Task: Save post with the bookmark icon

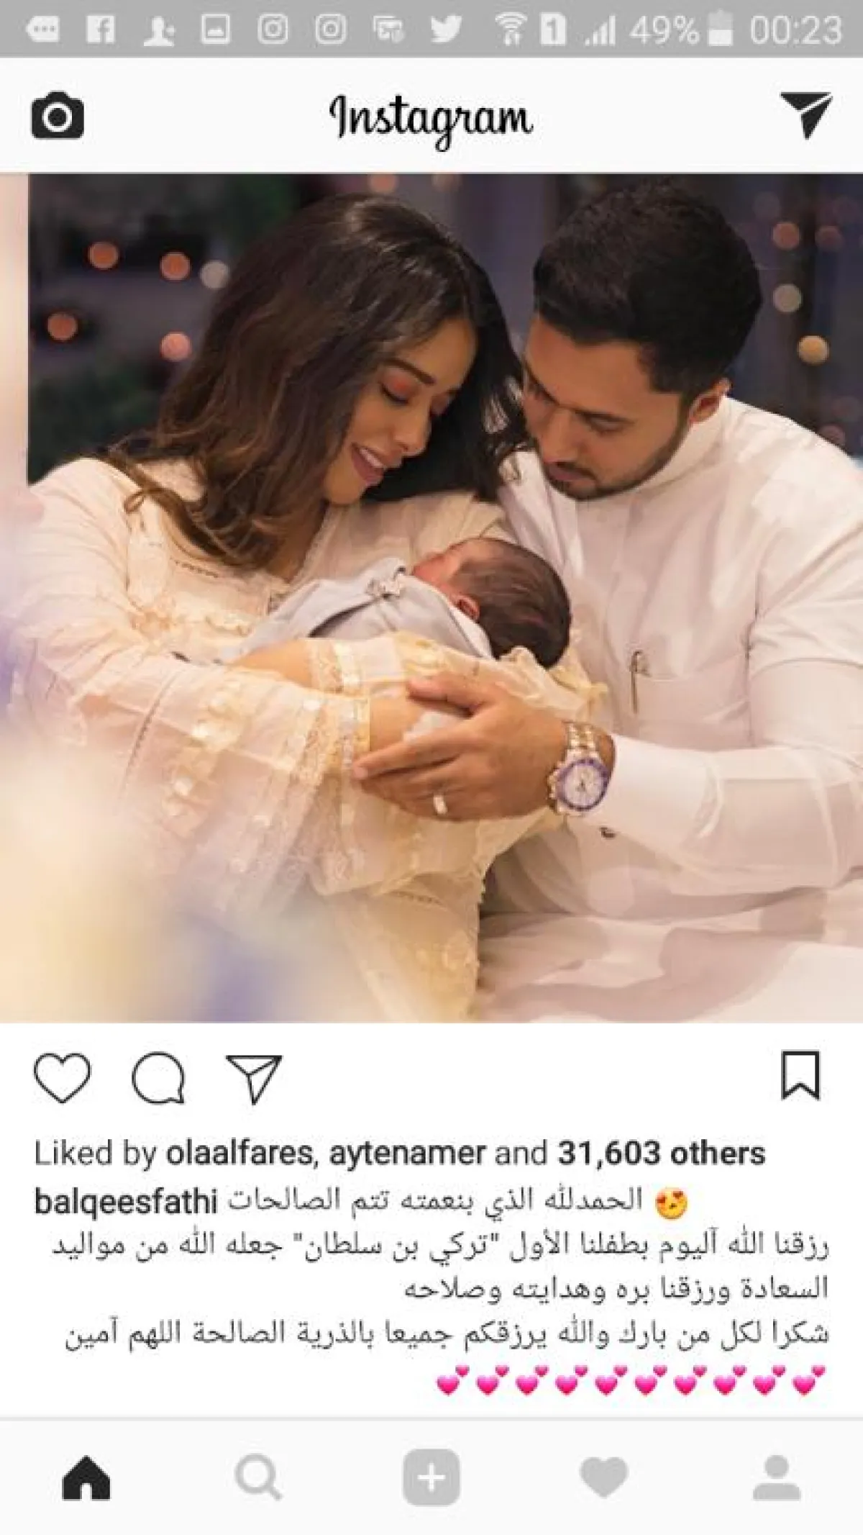Action: 800,1075
